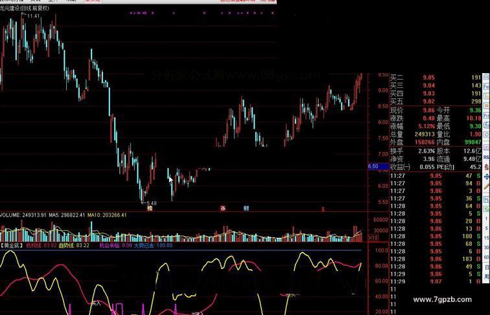Click the MA10 203266.41 value
The height and width of the screenshot is (315, 490).
pos(107,215)
